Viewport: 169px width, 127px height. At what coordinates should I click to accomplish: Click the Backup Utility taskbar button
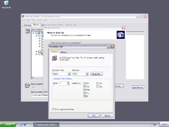pos(46,124)
